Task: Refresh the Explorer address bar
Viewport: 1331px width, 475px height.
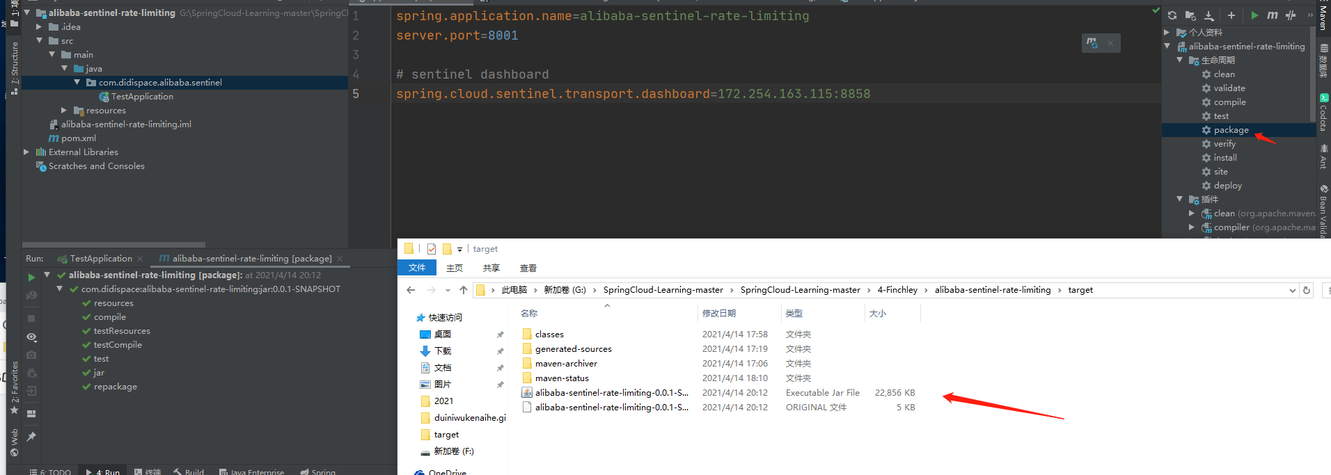Action: click(1307, 290)
